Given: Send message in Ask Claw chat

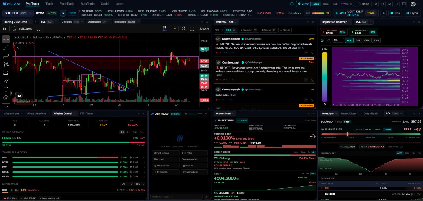Looking at the screenshot, I should (207, 196).
